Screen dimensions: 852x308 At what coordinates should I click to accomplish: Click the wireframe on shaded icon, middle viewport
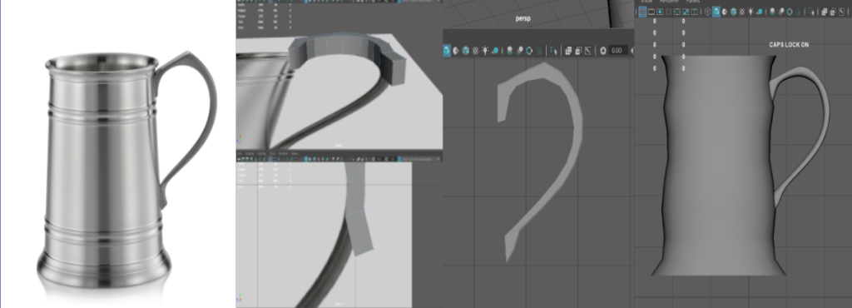point(466,51)
